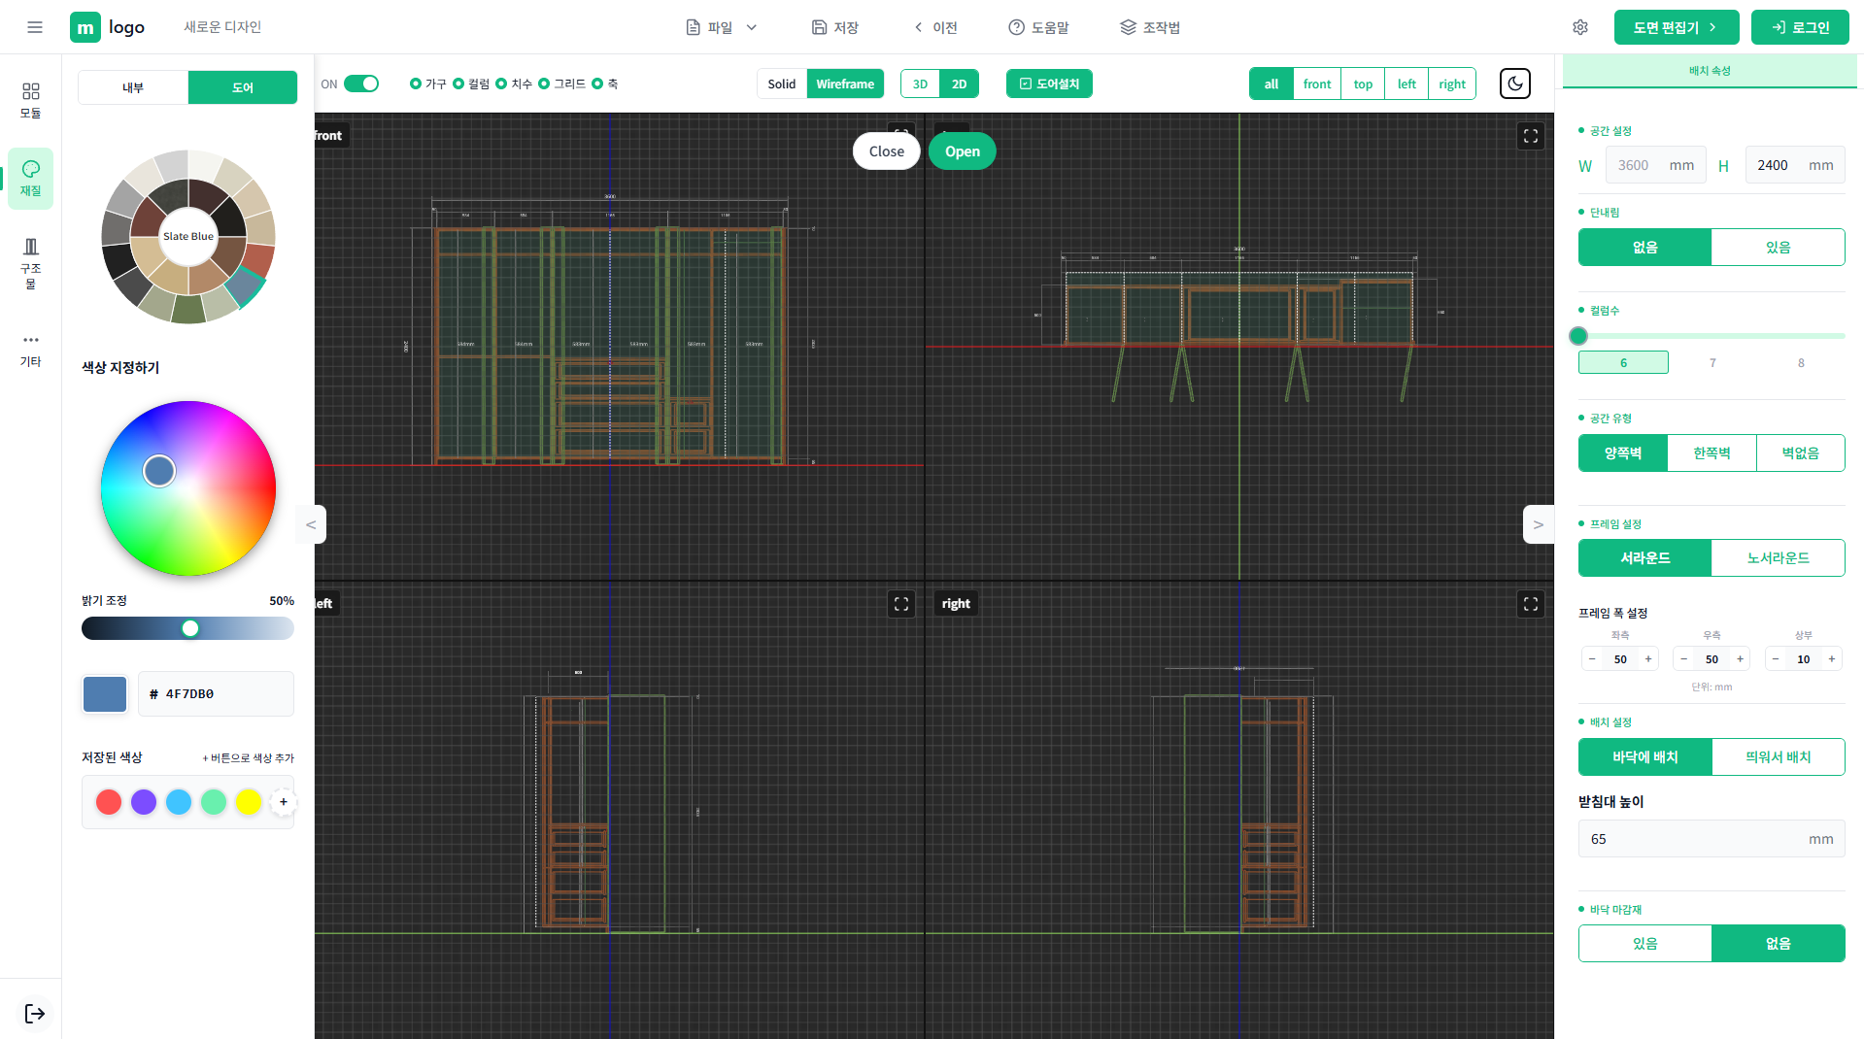This screenshot has height=1039, width=1864.
Task: Click the 로그인 login button
Action: (1800, 27)
